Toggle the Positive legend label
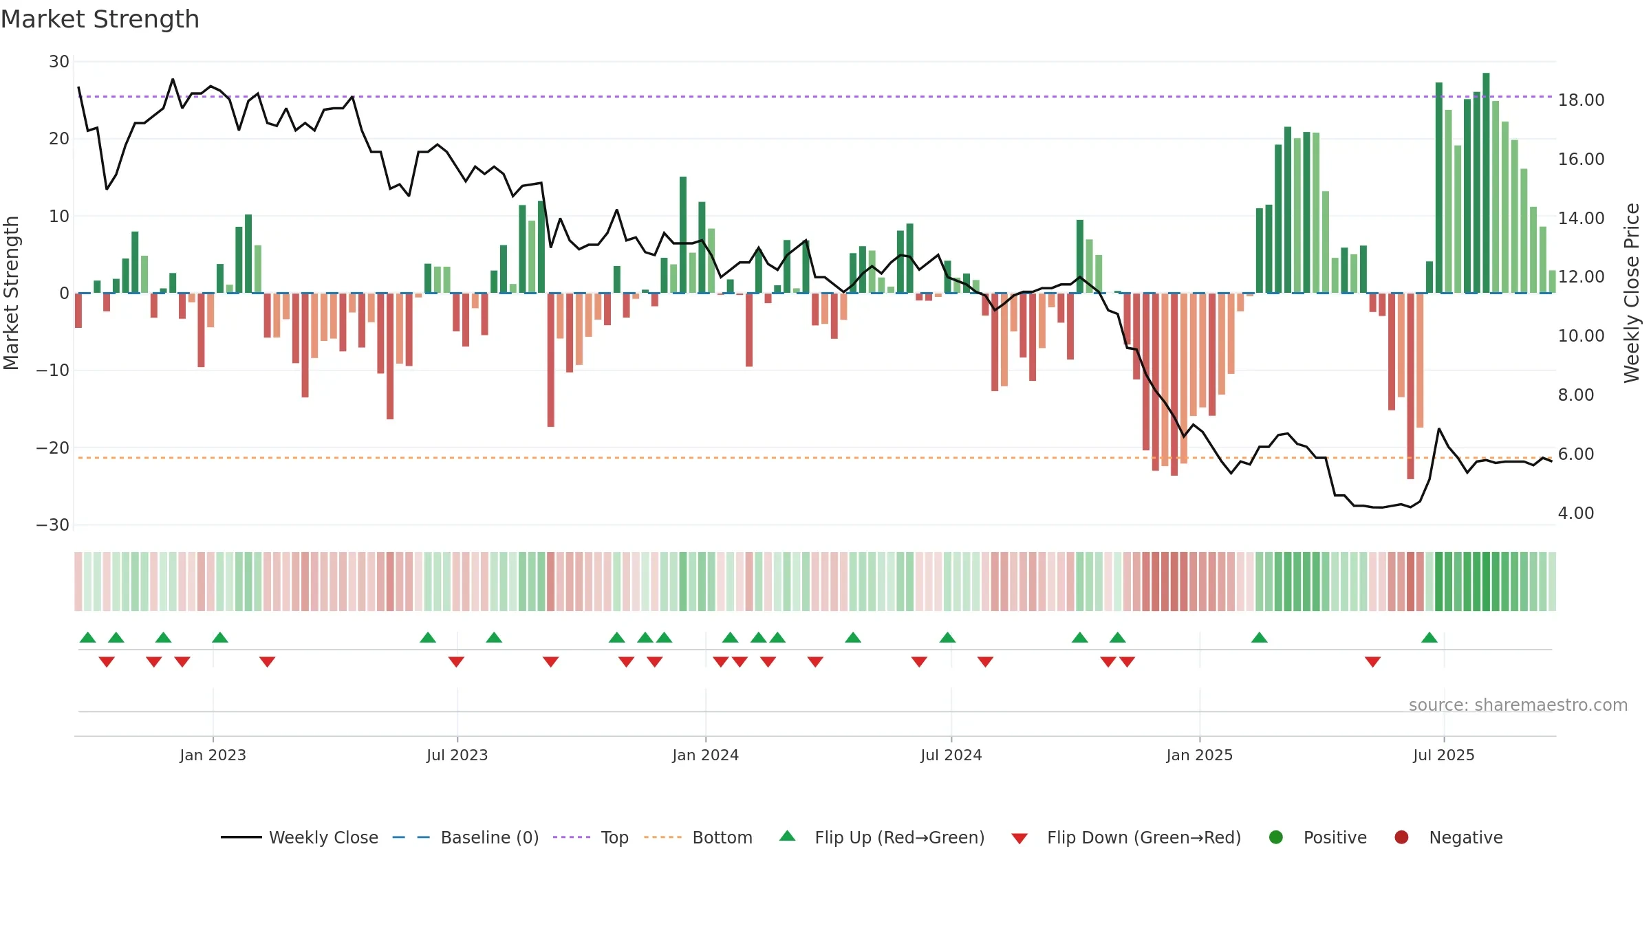The image size is (1651, 928). pyautogui.click(x=1335, y=837)
